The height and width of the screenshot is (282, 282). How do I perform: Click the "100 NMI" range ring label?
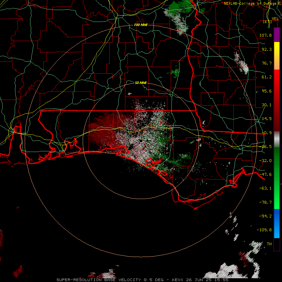pos(141,25)
